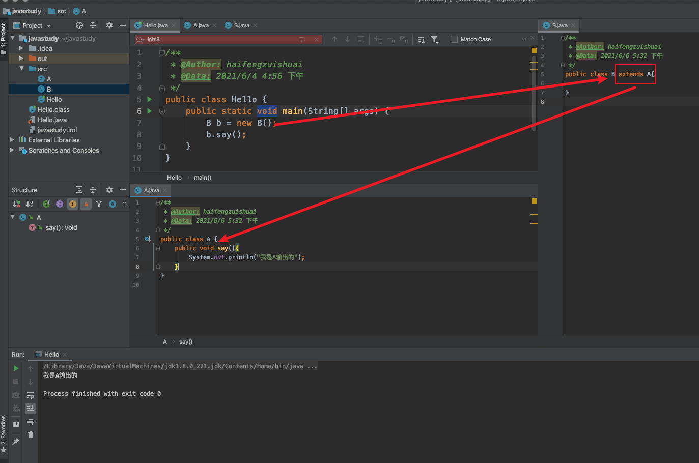Click the up stack trace arrow in Run
The image size is (699, 463).
point(31,369)
